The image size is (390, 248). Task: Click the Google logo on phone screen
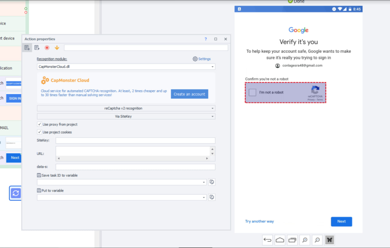[x=299, y=30]
